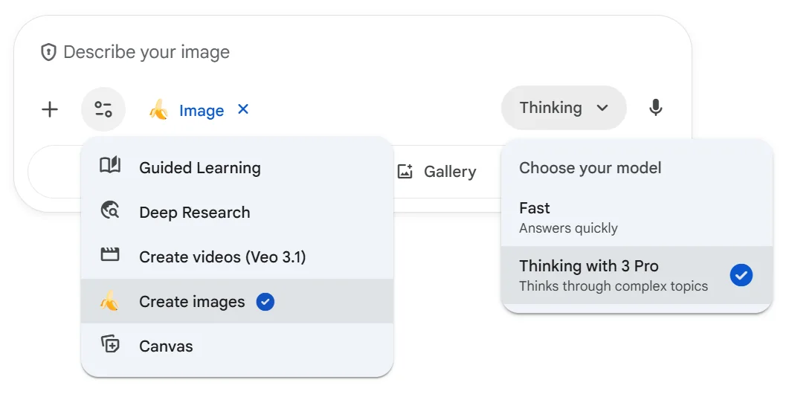Open the tools settings sliders icon
This screenshot has height=394, width=786.
(103, 109)
